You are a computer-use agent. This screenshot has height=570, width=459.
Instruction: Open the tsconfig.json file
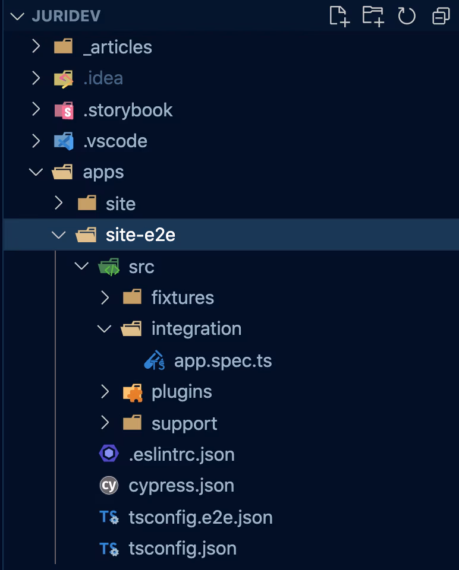(183, 549)
